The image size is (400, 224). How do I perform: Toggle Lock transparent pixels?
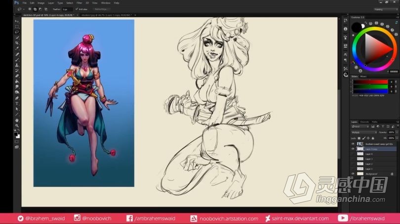(x=359, y=138)
